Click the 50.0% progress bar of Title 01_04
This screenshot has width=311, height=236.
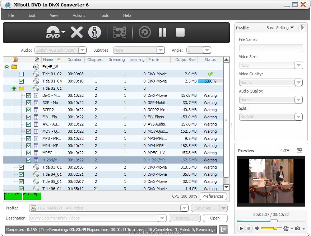210,81
